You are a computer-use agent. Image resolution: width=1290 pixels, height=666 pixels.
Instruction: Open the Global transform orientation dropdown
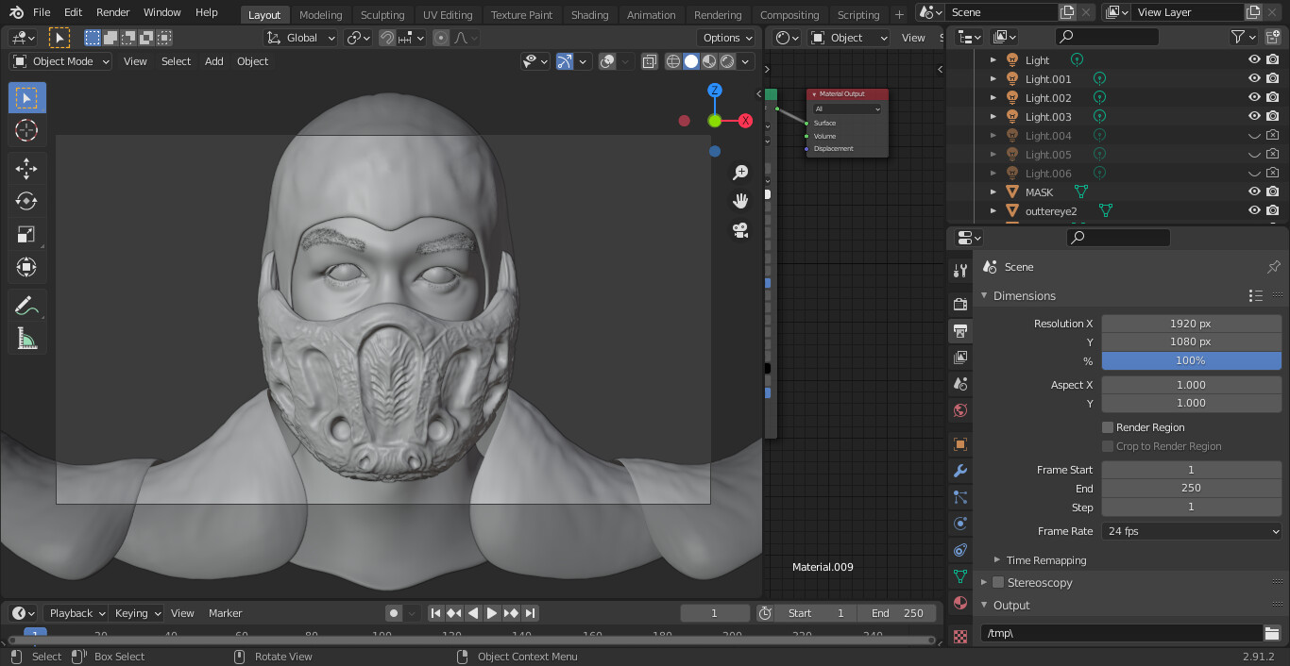click(300, 38)
